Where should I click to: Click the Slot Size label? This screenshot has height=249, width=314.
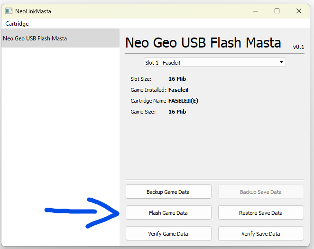click(141, 79)
